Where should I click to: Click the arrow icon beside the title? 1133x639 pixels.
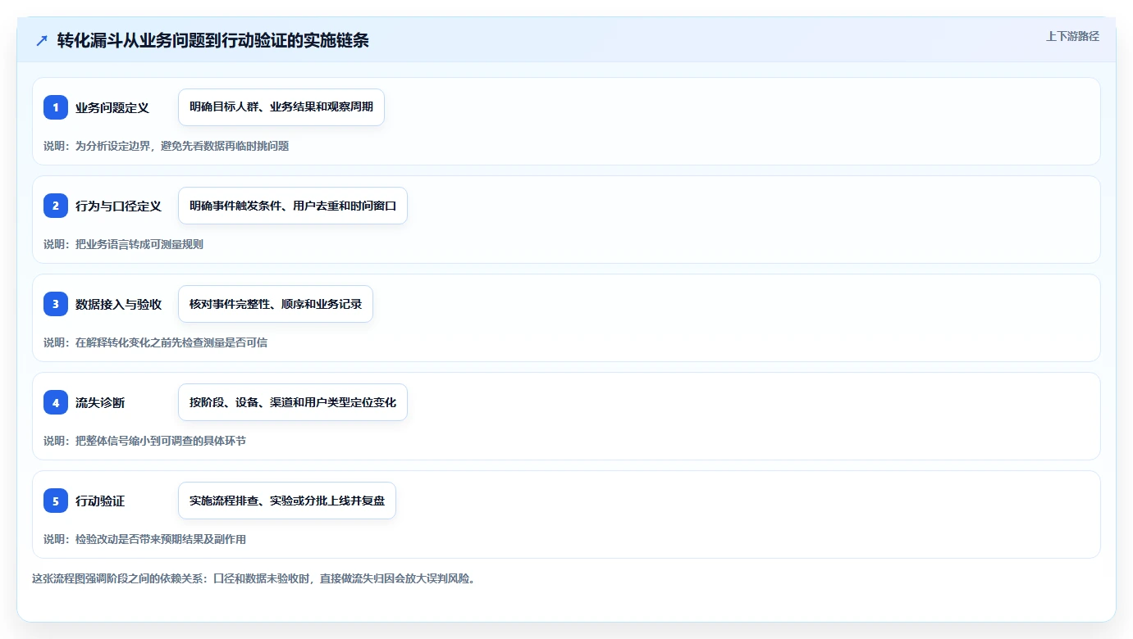42,40
